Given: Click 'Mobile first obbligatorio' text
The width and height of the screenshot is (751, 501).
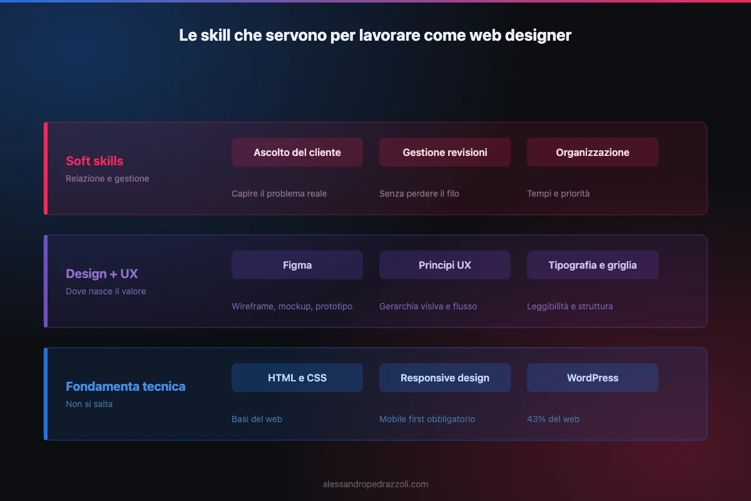Looking at the screenshot, I should point(427,419).
